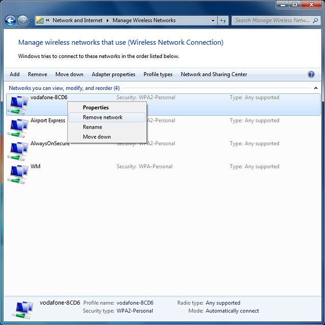This screenshot has height=325, width=325.
Task: Click the vodafone-8CD6 network icon in list
Action: pos(18,105)
